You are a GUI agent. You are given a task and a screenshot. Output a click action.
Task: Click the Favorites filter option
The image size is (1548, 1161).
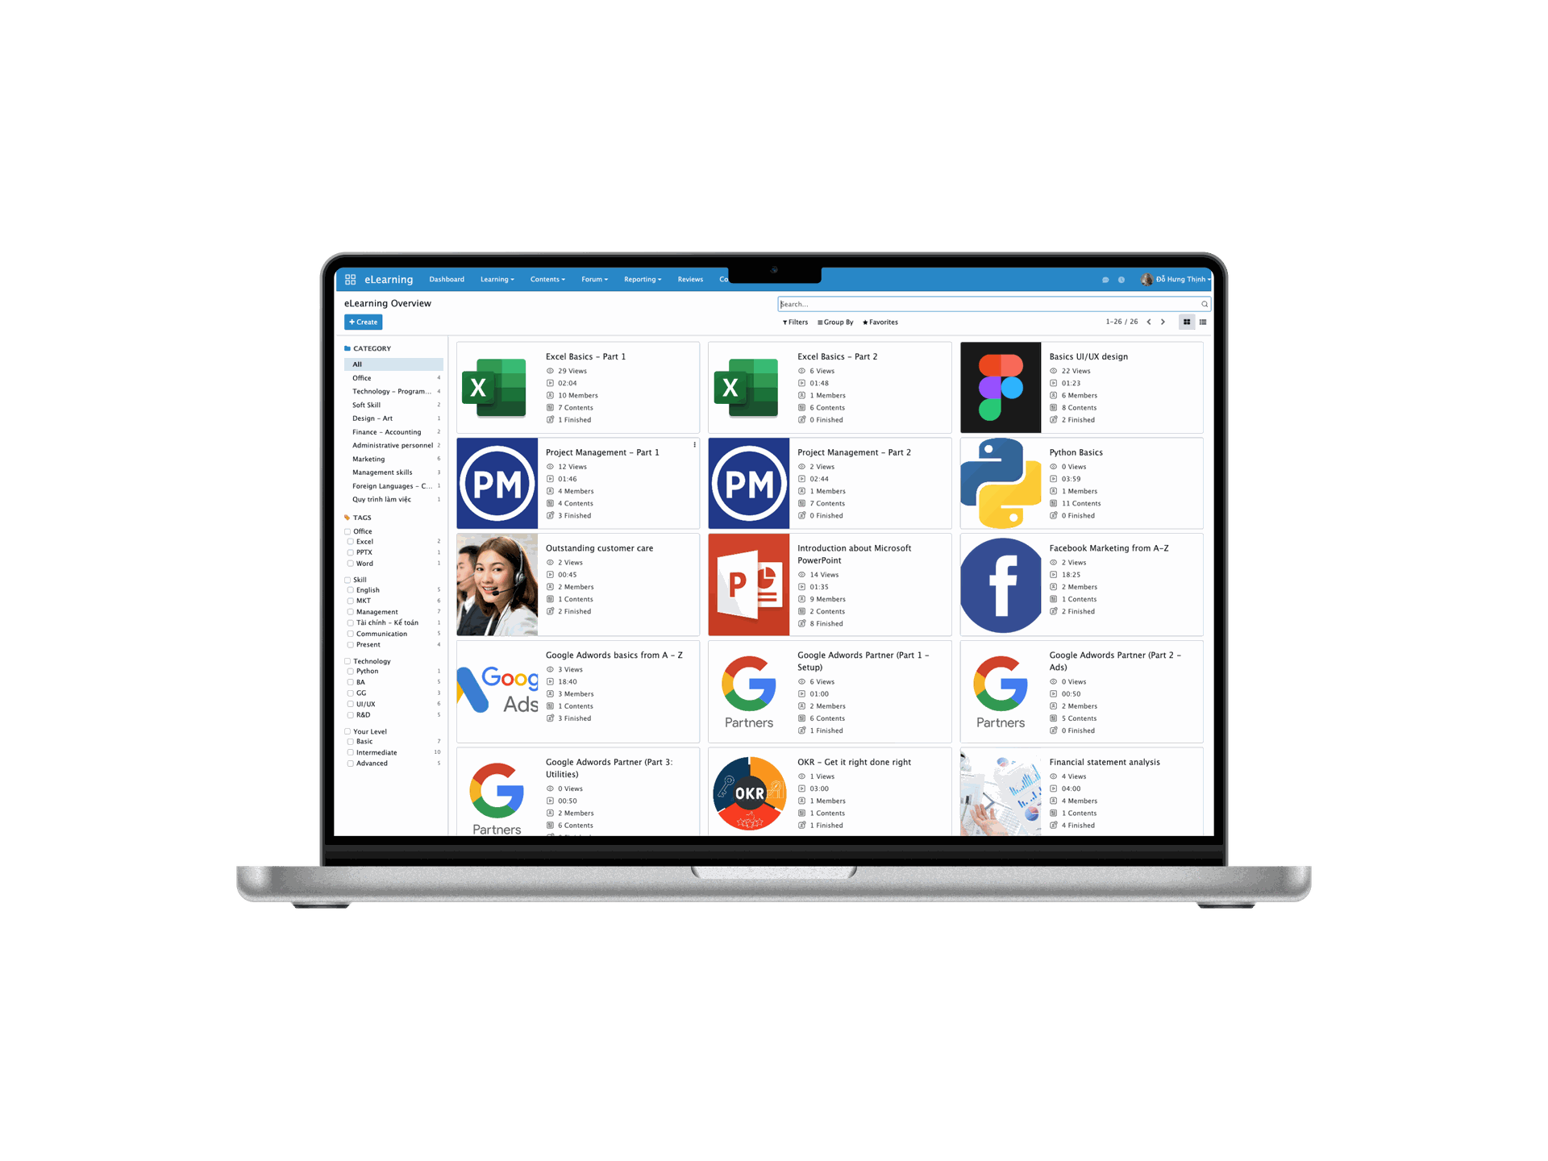pos(885,322)
